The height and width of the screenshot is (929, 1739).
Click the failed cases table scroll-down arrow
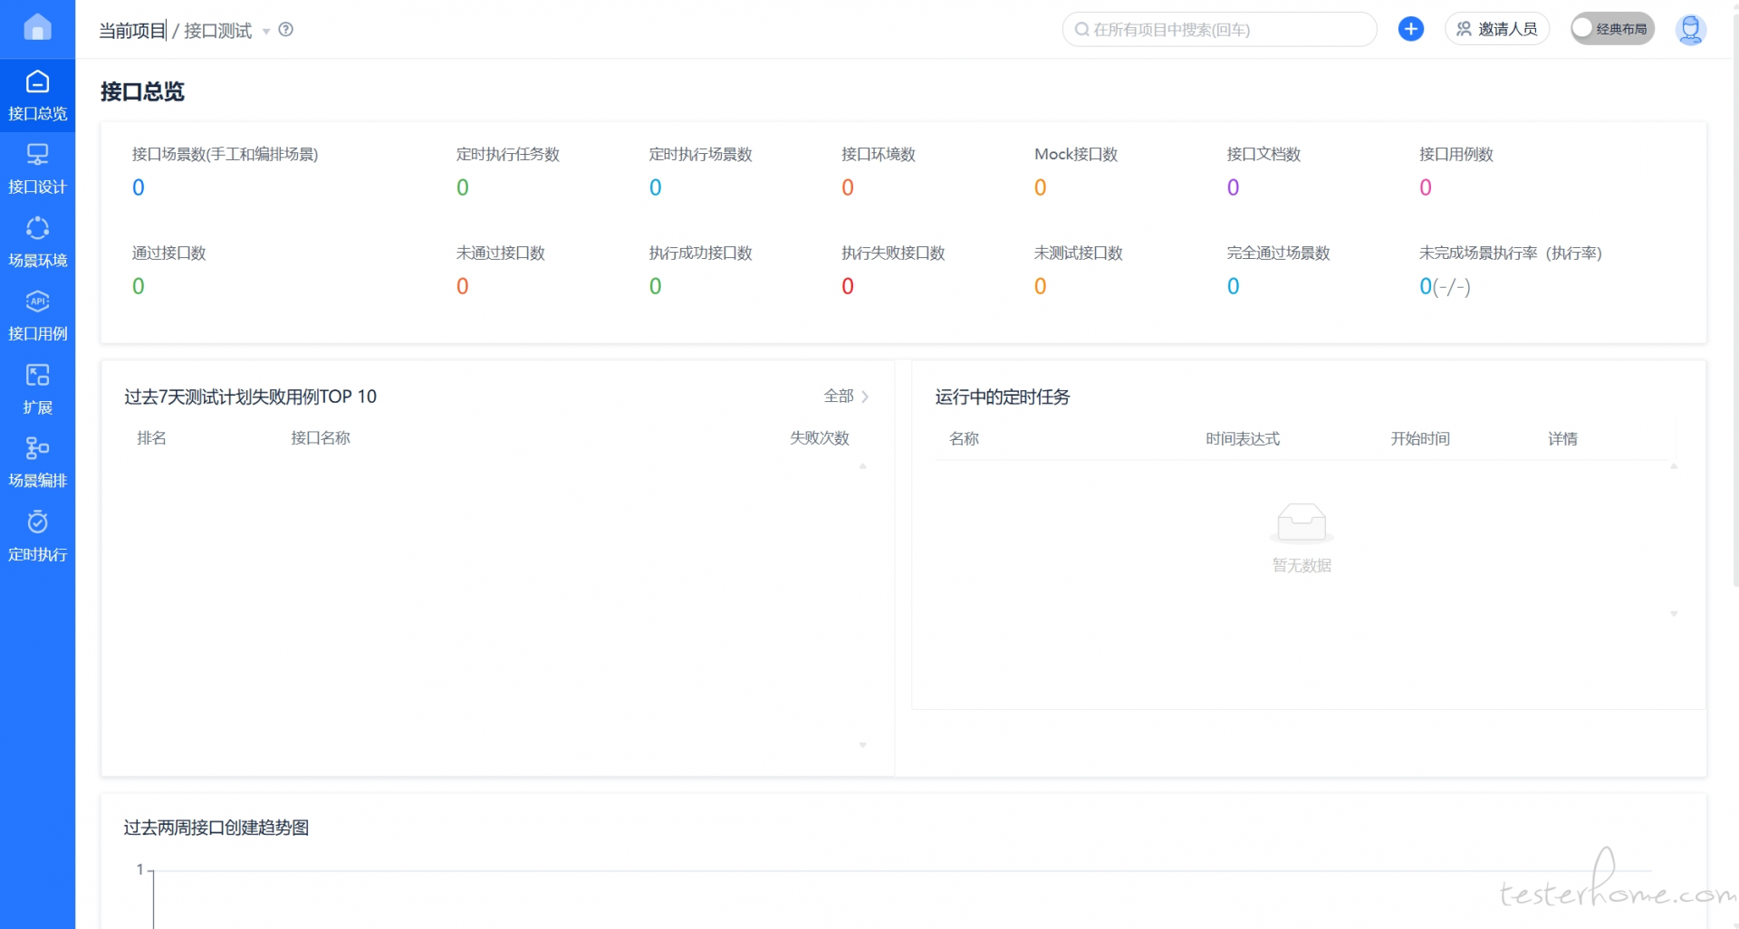pyautogui.click(x=863, y=745)
